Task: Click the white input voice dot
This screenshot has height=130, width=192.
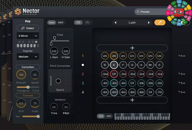Action: coord(83,65)
